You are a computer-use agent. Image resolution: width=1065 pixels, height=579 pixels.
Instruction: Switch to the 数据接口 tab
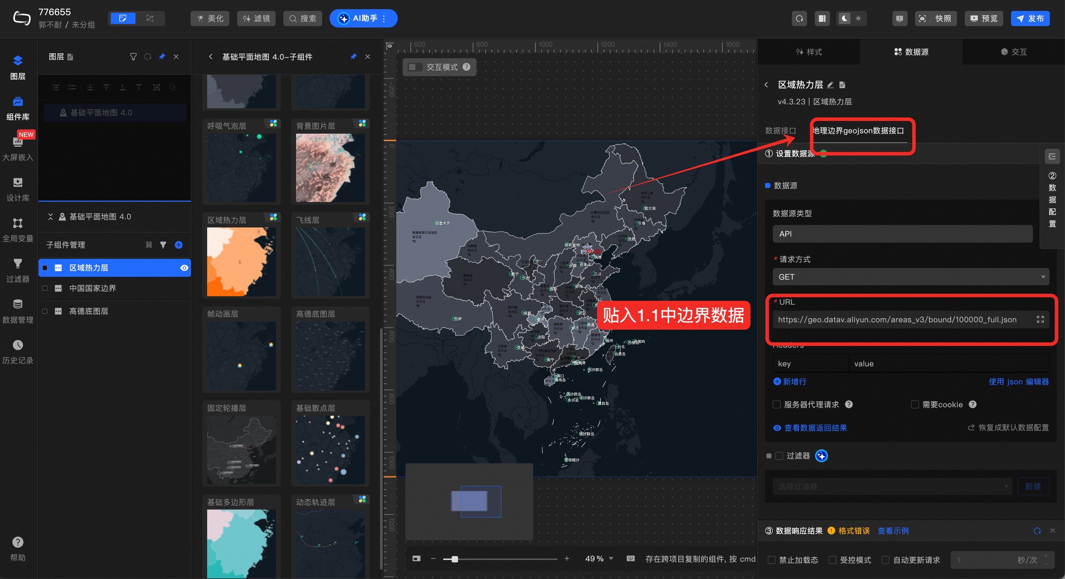[x=780, y=130]
